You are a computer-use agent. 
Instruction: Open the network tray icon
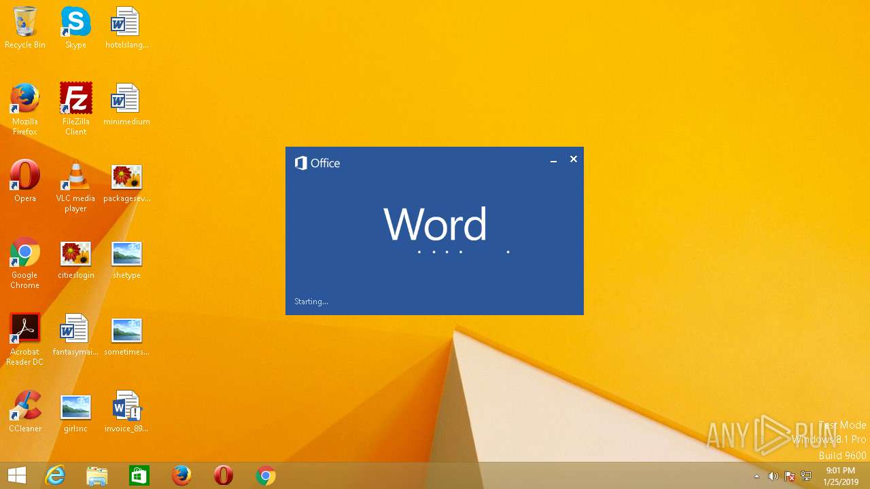click(806, 476)
